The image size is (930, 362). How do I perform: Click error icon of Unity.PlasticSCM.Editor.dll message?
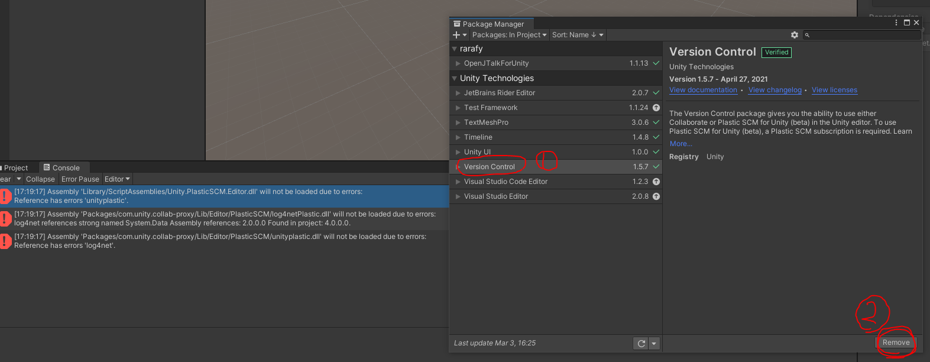(x=5, y=196)
